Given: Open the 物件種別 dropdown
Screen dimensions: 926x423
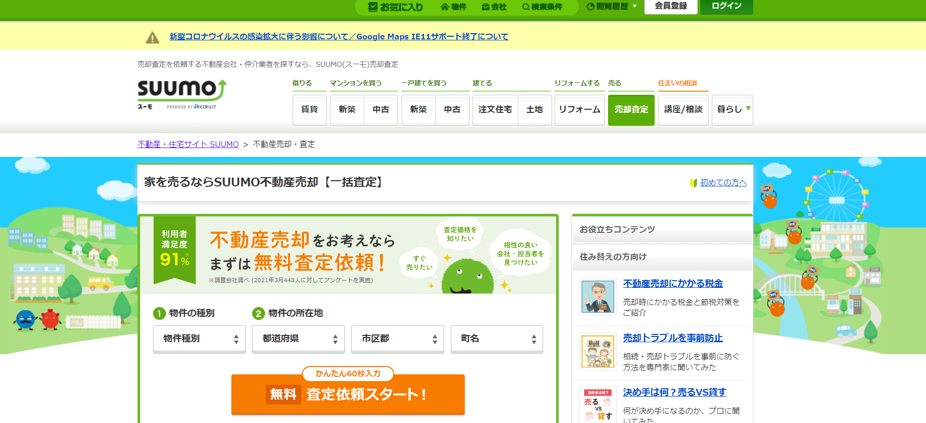Looking at the screenshot, I should [x=199, y=339].
